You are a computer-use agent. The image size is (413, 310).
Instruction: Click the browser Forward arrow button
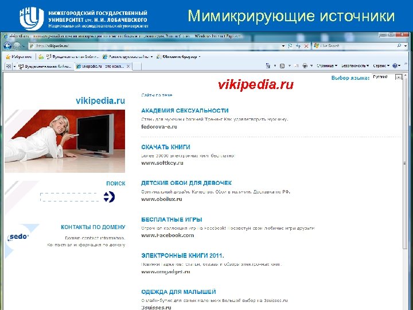click(x=17, y=46)
